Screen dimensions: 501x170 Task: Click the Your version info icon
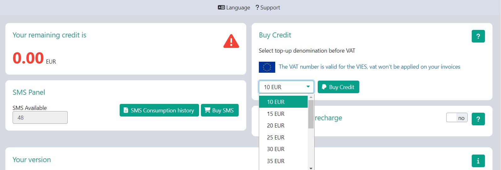(478, 161)
